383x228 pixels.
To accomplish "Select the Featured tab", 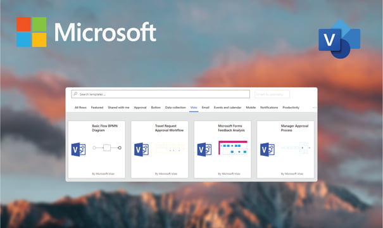I will click(x=97, y=108).
